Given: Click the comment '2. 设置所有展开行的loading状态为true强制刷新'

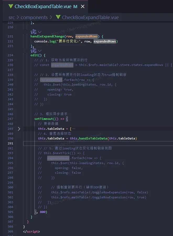Looking at the screenshot, I should [86, 75].
